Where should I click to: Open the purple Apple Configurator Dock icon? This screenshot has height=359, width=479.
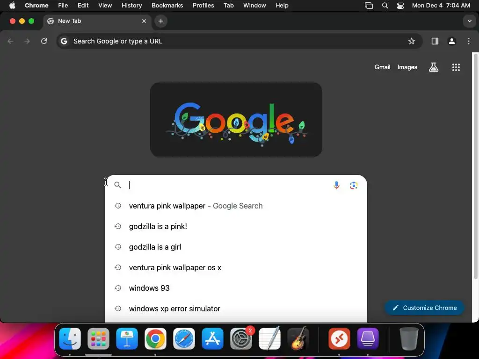pyautogui.click(x=368, y=339)
